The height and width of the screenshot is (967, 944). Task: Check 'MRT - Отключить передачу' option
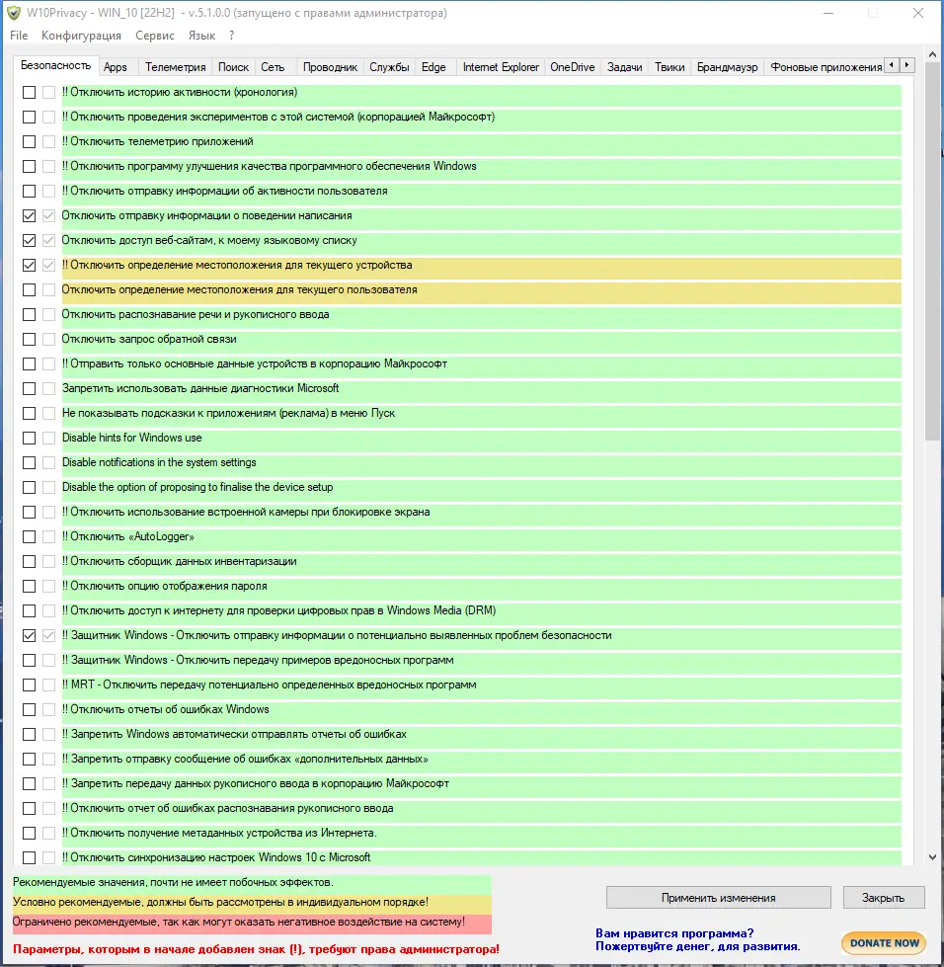(x=29, y=685)
